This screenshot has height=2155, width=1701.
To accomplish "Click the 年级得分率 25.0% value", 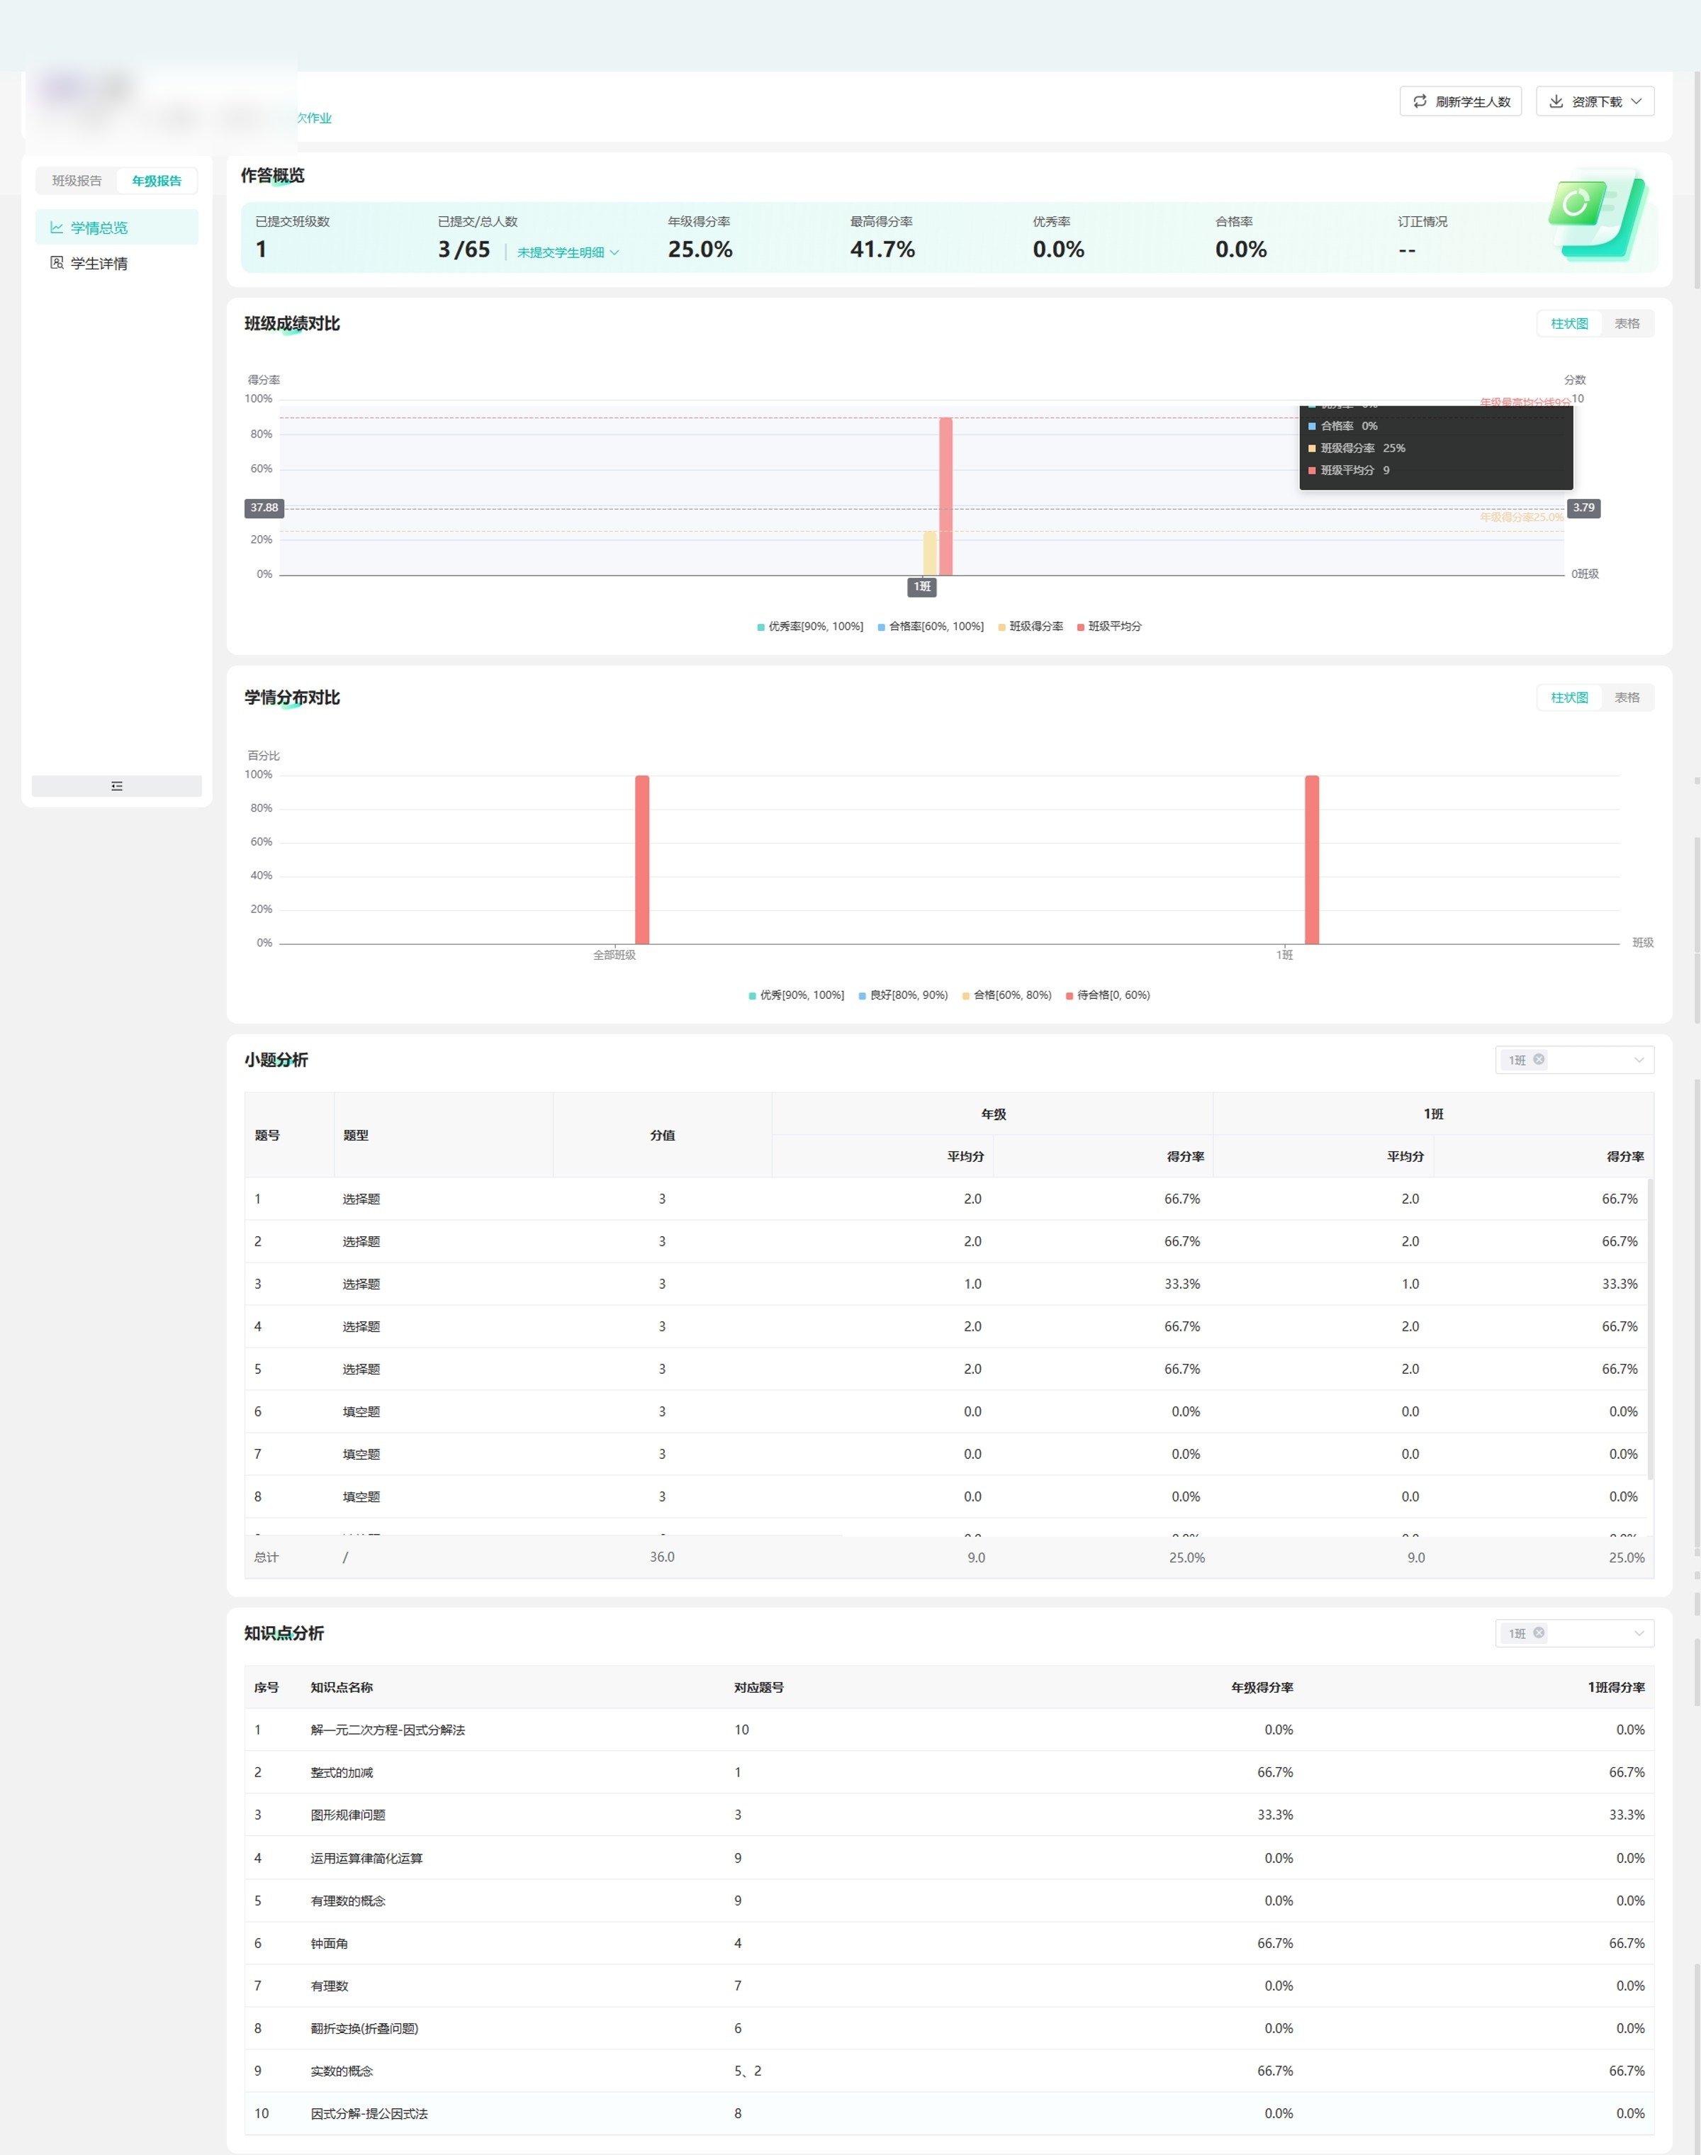I will [700, 249].
